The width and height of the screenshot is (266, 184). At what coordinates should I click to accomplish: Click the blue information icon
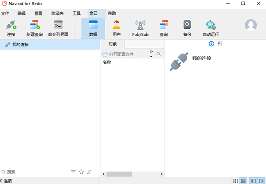click(211, 44)
